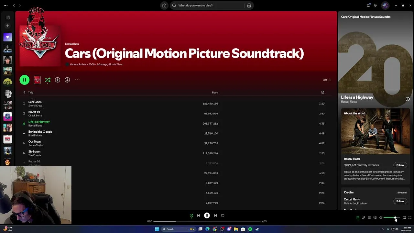Open the List view dropdown
The image size is (414, 233).
pos(327,80)
